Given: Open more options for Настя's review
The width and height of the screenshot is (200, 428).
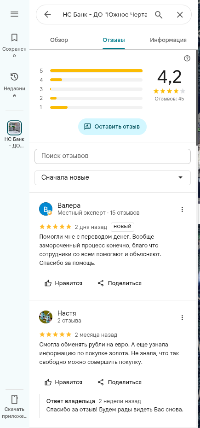Looking at the screenshot, I should pos(182,317).
